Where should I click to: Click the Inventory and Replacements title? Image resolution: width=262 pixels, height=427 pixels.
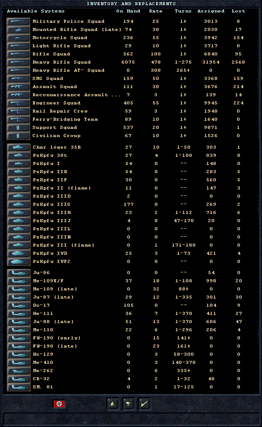pyautogui.click(x=131, y=4)
